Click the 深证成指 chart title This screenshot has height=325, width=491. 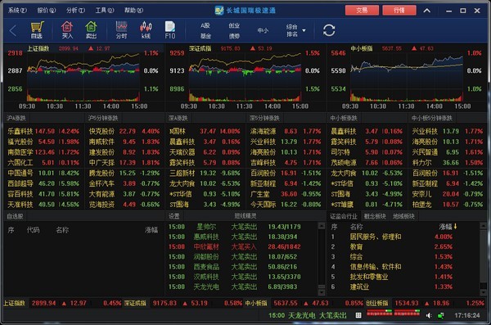[200, 48]
